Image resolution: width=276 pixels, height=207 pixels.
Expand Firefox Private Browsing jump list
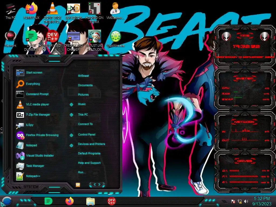pyautogui.click(x=71, y=135)
